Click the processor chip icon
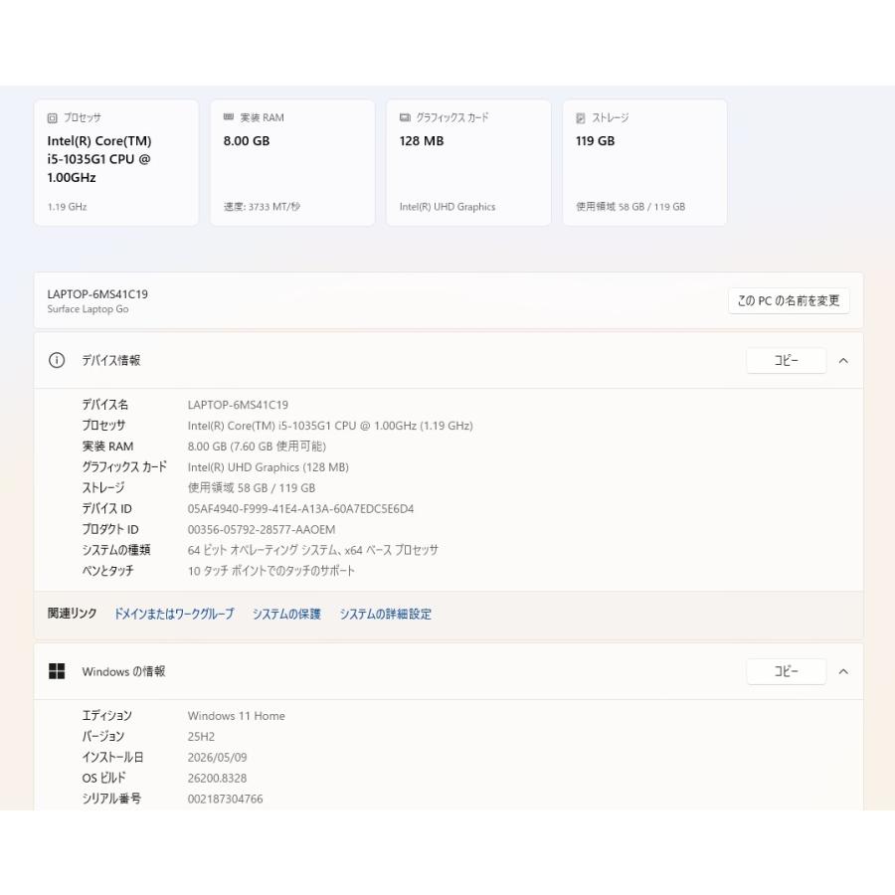Image resolution: width=895 pixels, height=895 pixels. click(52, 118)
